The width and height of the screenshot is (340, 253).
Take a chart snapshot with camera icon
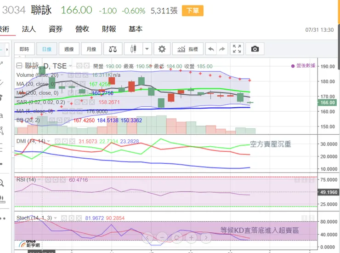click(x=255, y=49)
